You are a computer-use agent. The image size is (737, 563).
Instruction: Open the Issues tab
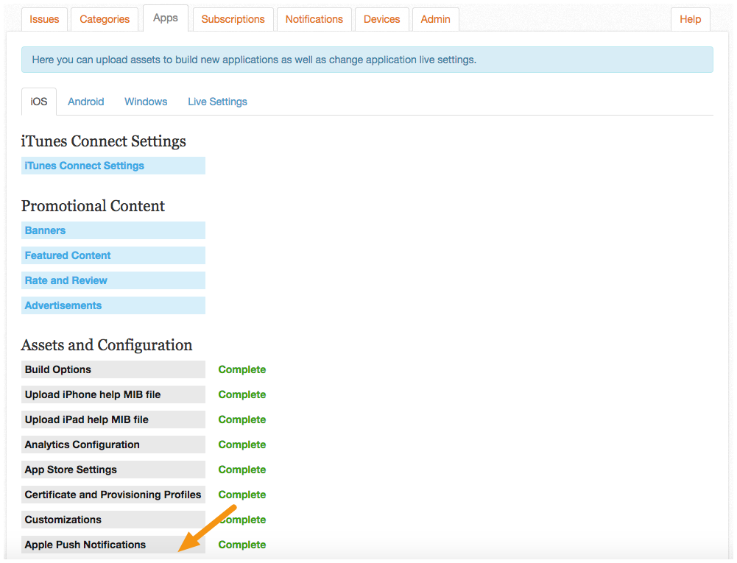pyautogui.click(x=44, y=19)
